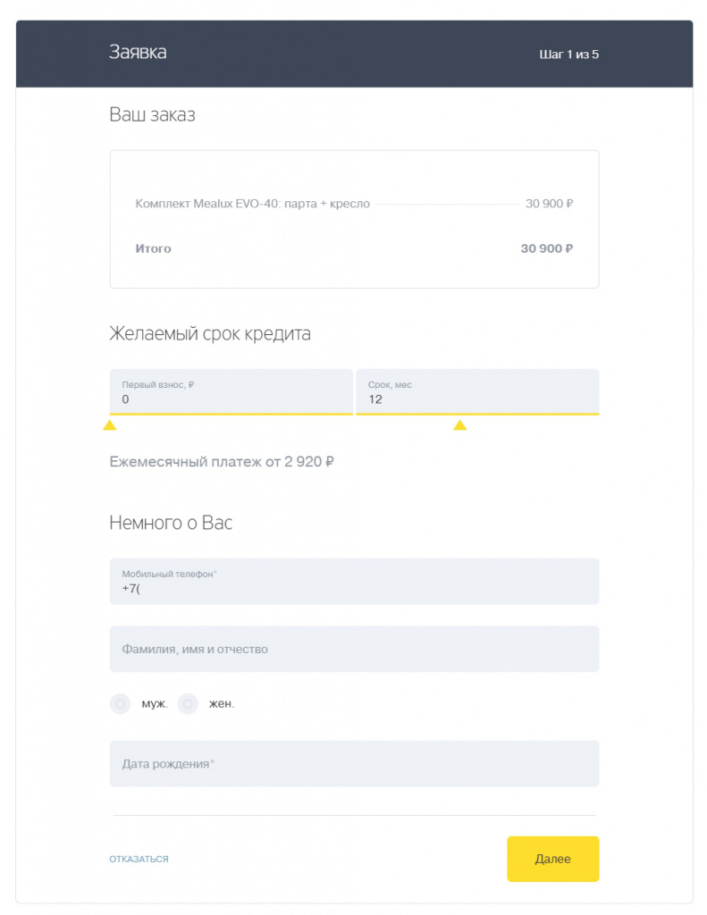Click the Желаемый срок кредита heading
The width and height of the screenshot is (707, 915).
click(x=210, y=334)
